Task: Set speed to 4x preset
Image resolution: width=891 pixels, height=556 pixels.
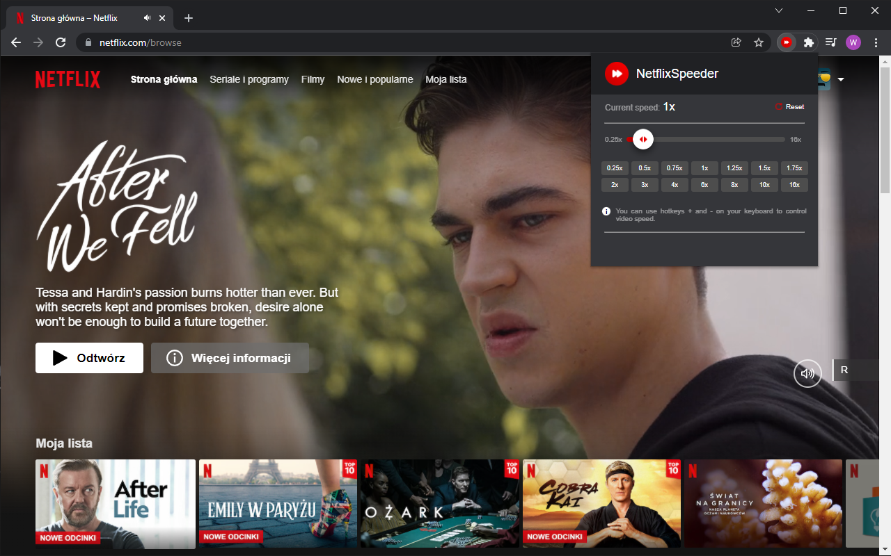Action: pyautogui.click(x=675, y=185)
